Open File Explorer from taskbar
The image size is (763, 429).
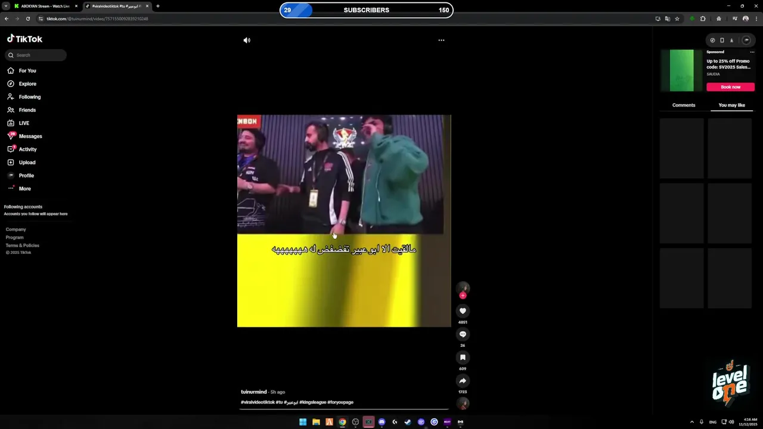[316, 422]
